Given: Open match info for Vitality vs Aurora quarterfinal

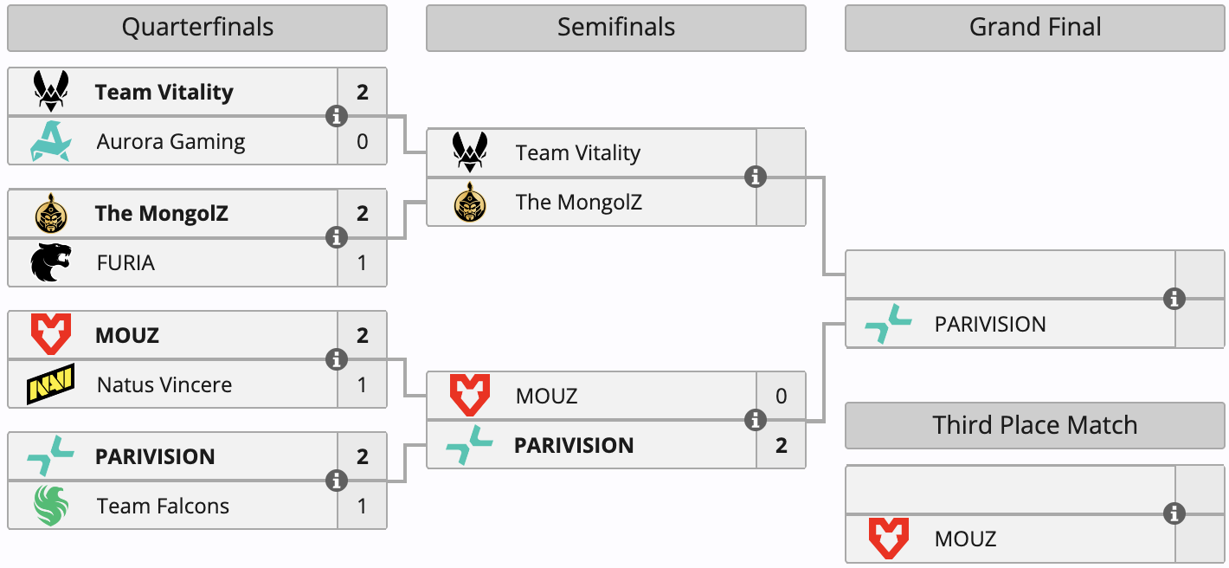Looking at the screenshot, I should [337, 116].
